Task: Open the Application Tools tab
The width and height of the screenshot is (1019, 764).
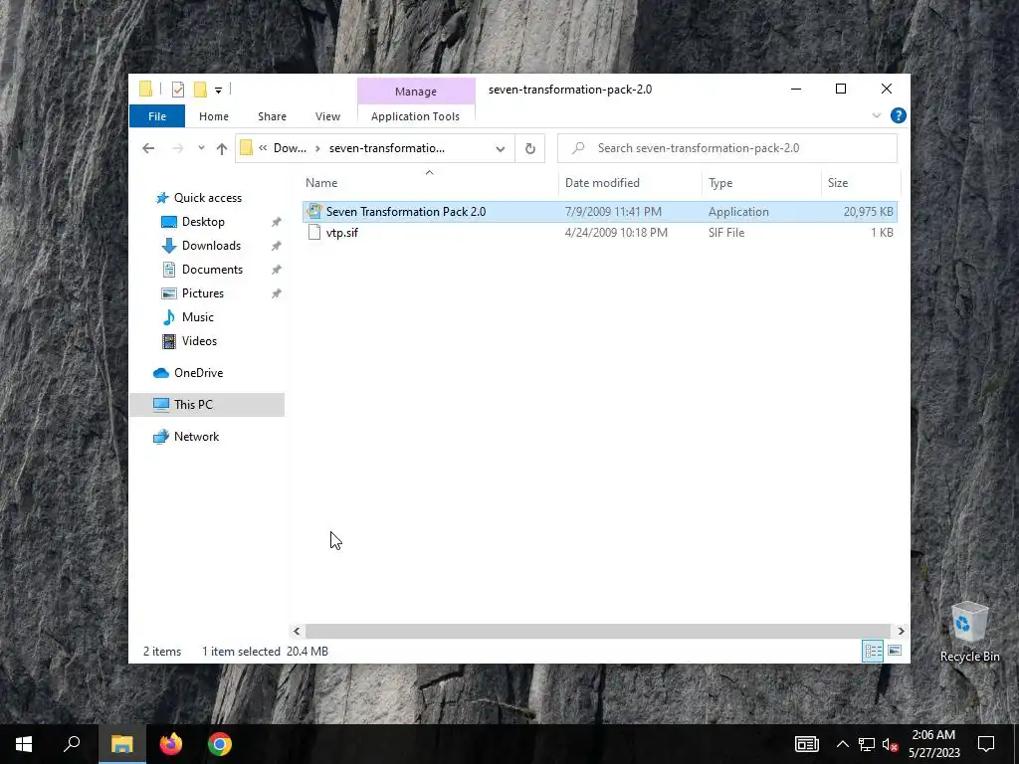Action: pos(415,116)
